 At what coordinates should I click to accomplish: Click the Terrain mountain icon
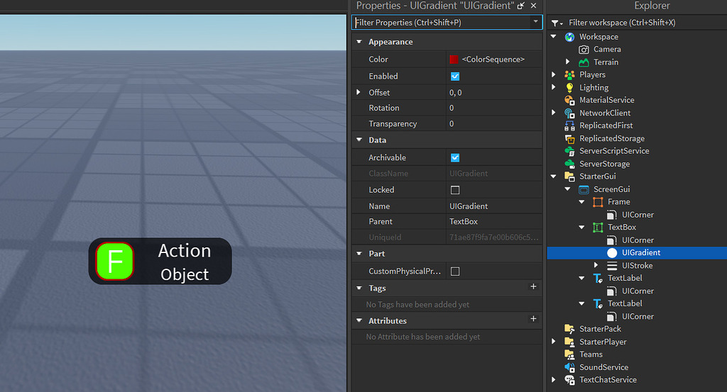pyautogui.click(x=584, y=62)
